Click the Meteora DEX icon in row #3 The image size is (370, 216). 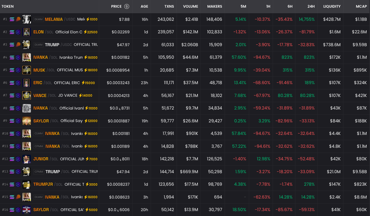pyautogui.click(x=18, y=45)
